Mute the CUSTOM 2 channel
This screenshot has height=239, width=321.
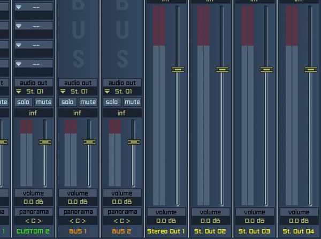(43, 102)
